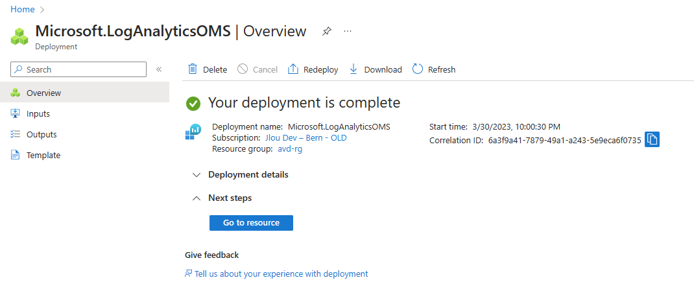Click the Download arrow icon
Screen dimensions: 694x291
coord(353,69)
